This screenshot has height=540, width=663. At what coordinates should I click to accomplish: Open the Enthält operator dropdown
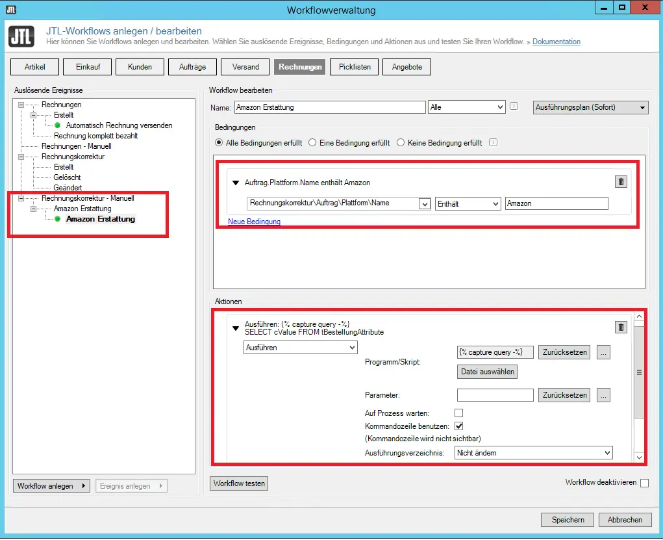pyautogui.click(x=468, y=203)
